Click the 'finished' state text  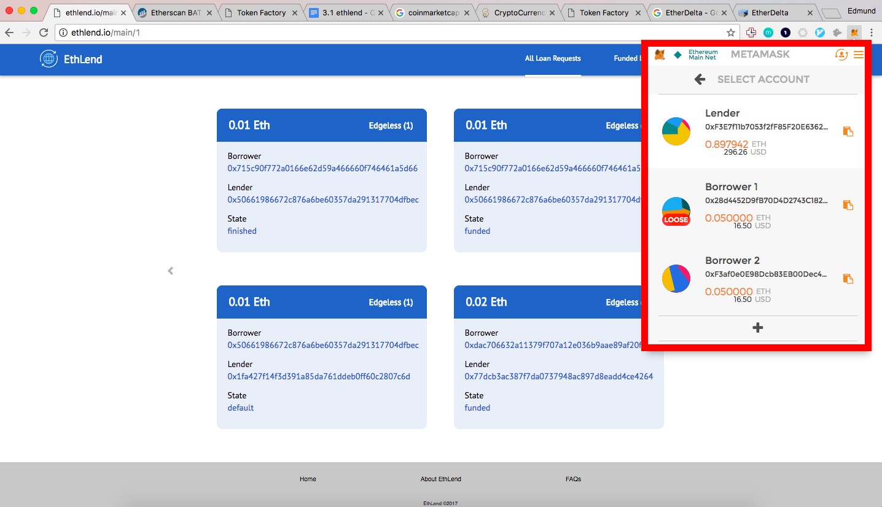242,231
